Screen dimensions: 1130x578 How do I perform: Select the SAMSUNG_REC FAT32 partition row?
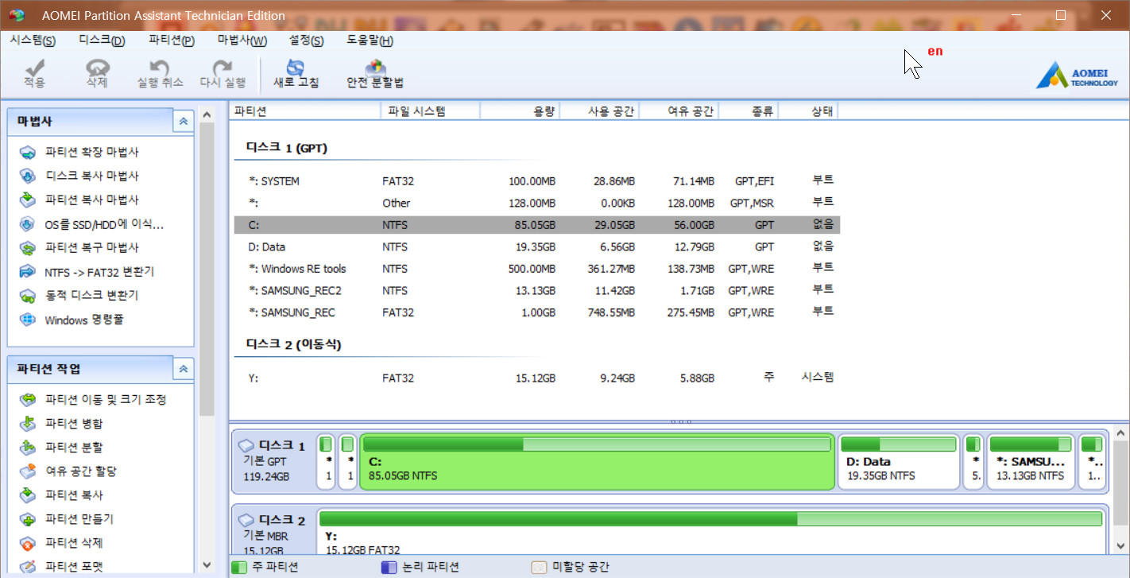[x=536, y=312]
